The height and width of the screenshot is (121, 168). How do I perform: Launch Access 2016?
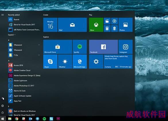pos(24,65)
